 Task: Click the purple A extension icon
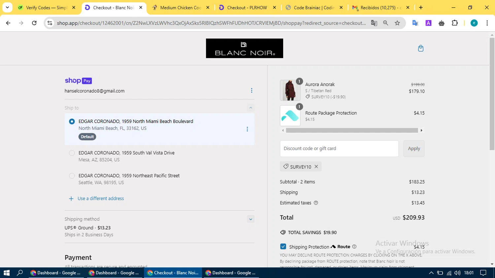[428, 23]
